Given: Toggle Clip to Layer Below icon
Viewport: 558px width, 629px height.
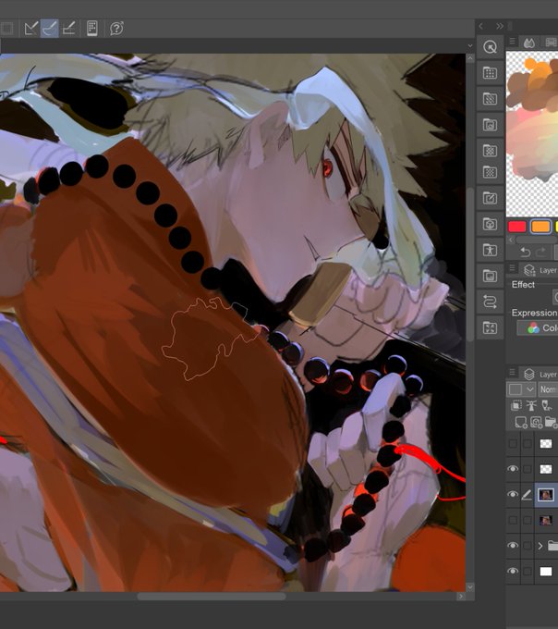Looking at the screenshot, I should coord(516,405).
